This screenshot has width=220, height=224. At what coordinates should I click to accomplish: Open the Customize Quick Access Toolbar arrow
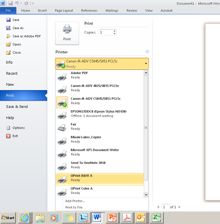pos(33,3)
